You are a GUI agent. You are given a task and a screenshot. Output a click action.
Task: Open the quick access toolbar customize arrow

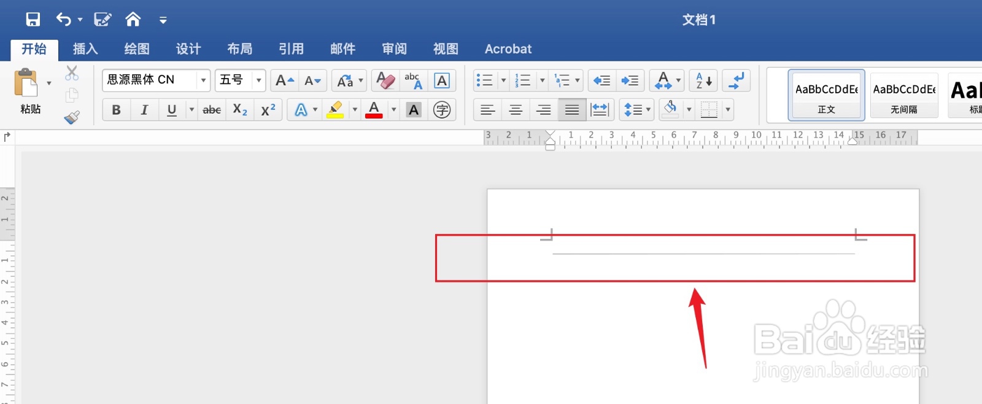click(163, 20)
